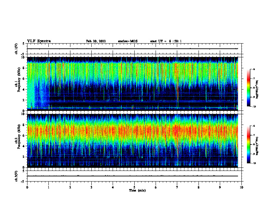Click the ch.1 "Frequency (kHz)" axis label

tap(19, 80)
